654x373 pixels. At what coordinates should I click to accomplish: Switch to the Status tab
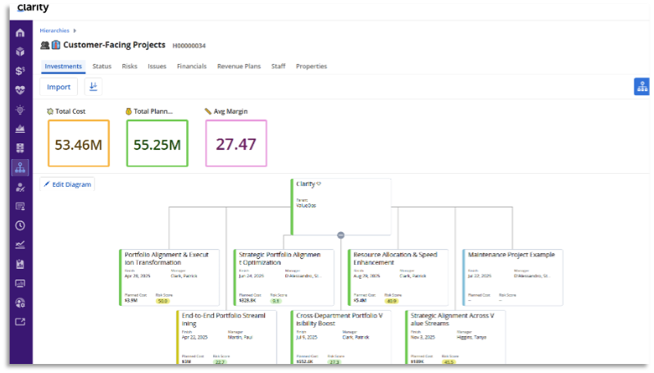click(102, 66)
